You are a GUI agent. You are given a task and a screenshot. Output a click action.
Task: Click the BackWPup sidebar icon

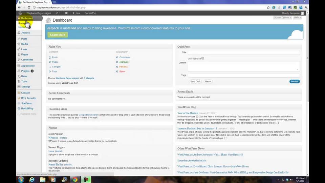click(x=19, y=108)
